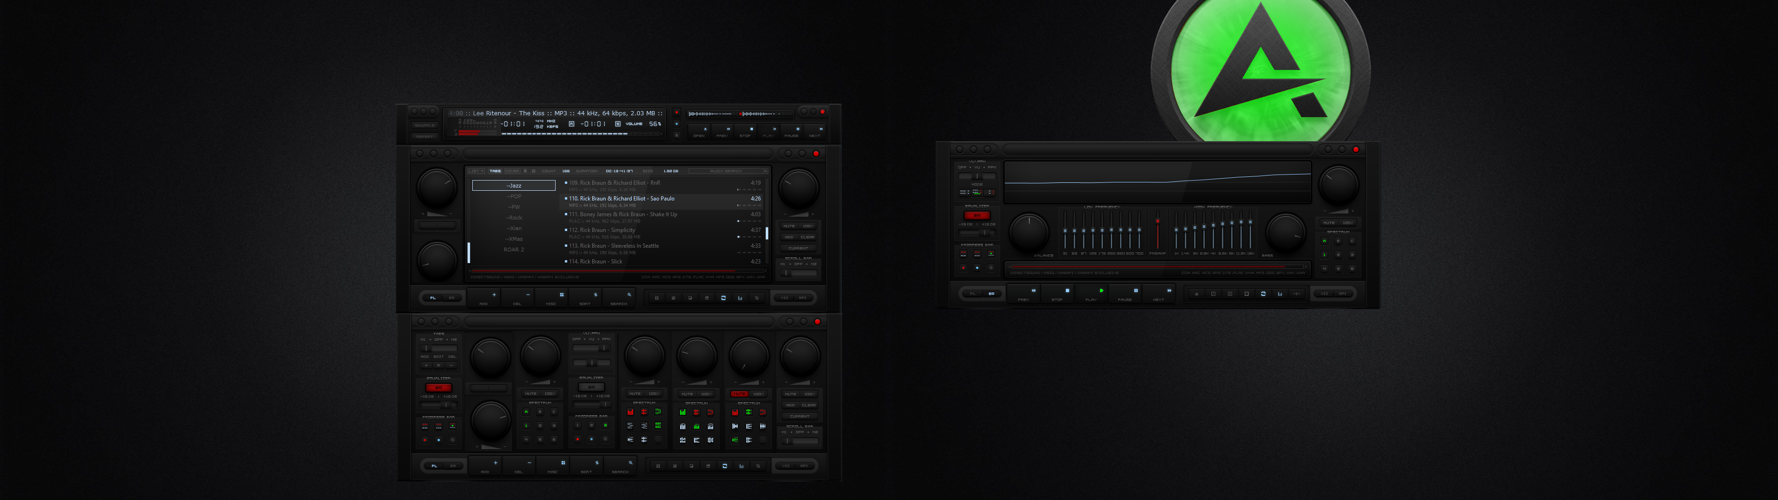This screenshot has height=500, width=1778.
Task: Select the POP playlist tab
Action: point(514,197)
